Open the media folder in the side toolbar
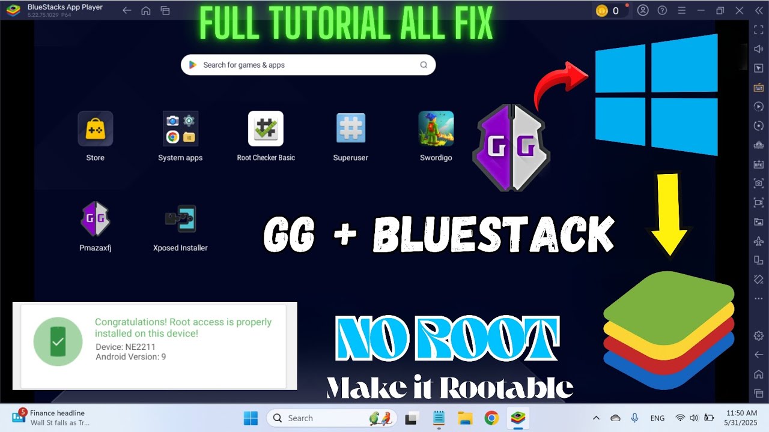Image resolution: width=769 pixels, height=432 pixels. pos(759,221)
